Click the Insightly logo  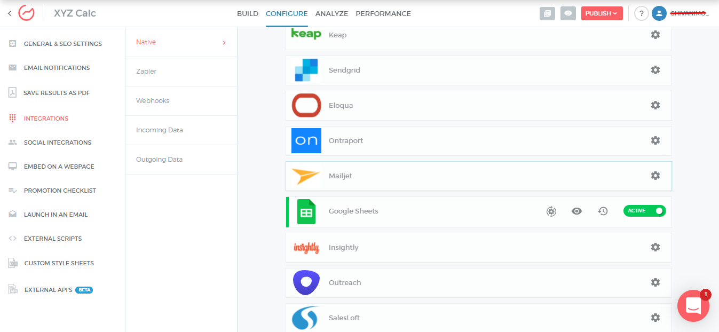point(306,247)
